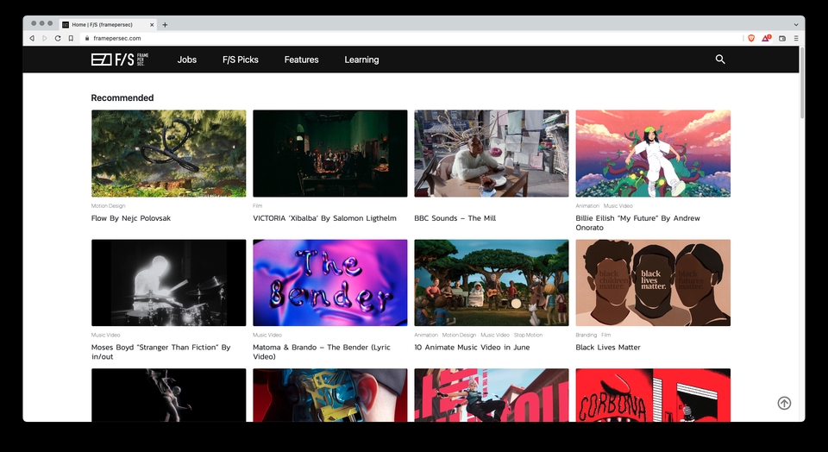Open VICTORIA 'Xibalba' By Salomon Ligthelm link
828x452 pixels.
[x=324, y=218]
